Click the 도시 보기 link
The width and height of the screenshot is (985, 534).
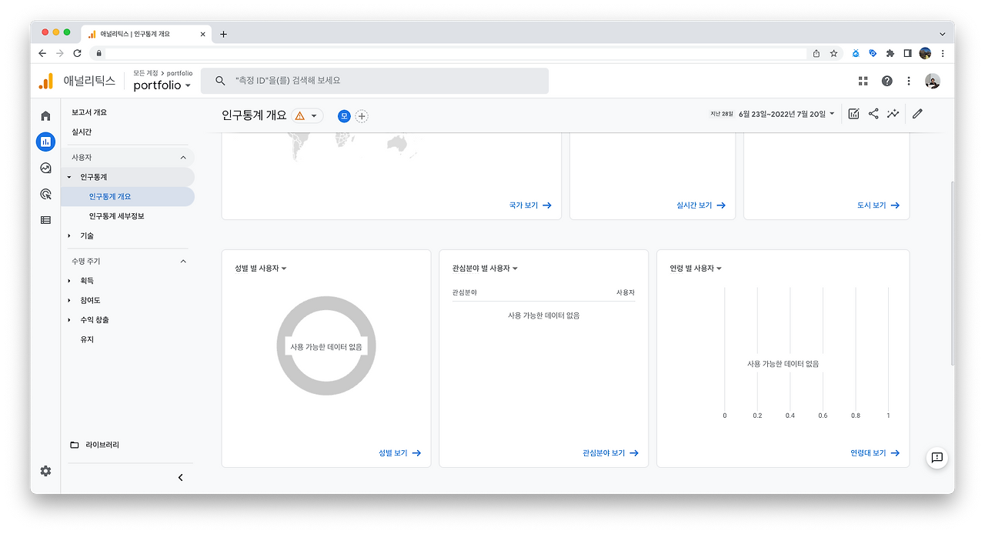click(x=878, y=205)
